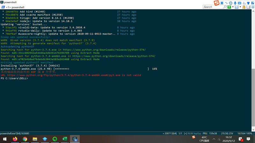Toggle Sogou punctuation mode icon
This screenshot has height=143, width=255.
226,3
